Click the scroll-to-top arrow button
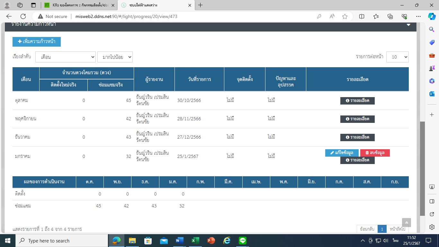This screenshot has height=247, width=439. [406, 223]
